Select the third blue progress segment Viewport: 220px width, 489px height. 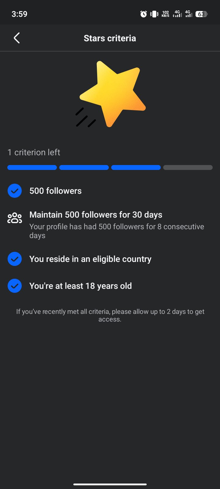136,167
